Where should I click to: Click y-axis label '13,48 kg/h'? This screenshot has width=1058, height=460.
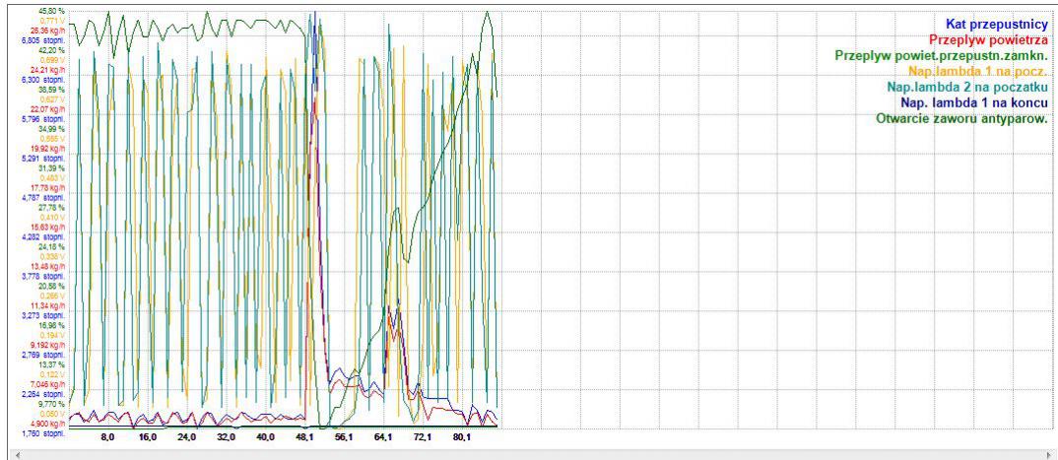click(47, 266)
